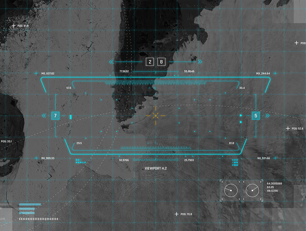Click the double right chevron beside box 8
The image size is (306, 231).
[x=200, y=62]
